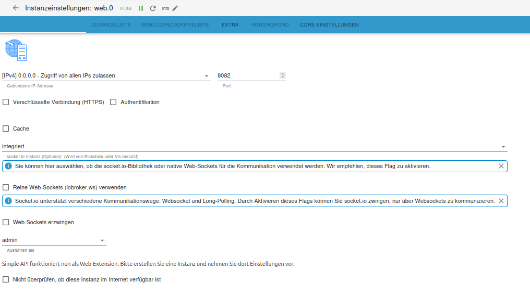
Task: Restart the web.0 instance
Action: pos(153,8)
